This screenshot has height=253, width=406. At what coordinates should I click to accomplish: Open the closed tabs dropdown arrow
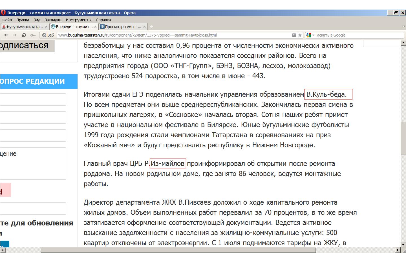403,27
